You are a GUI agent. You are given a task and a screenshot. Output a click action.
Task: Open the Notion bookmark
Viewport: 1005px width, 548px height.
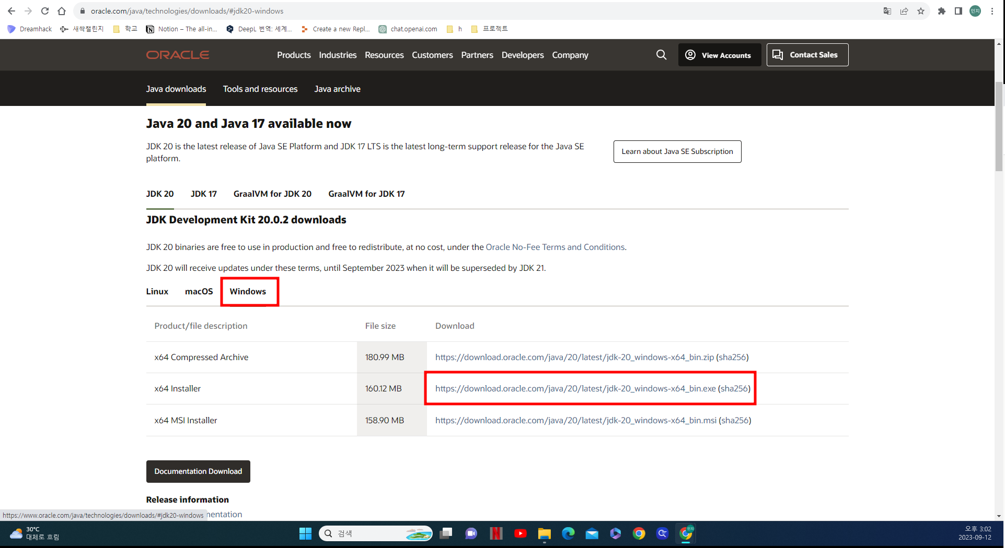(x=181, y=29)
